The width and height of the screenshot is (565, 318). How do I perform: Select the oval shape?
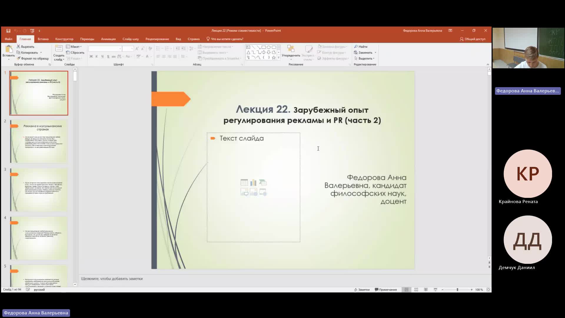[x=269, y=47]
